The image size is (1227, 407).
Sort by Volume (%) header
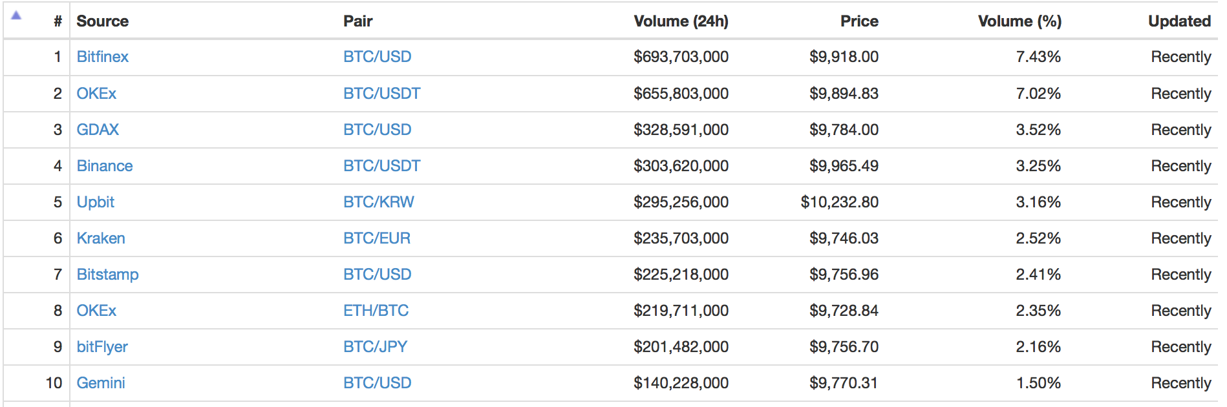point(1019,21)
